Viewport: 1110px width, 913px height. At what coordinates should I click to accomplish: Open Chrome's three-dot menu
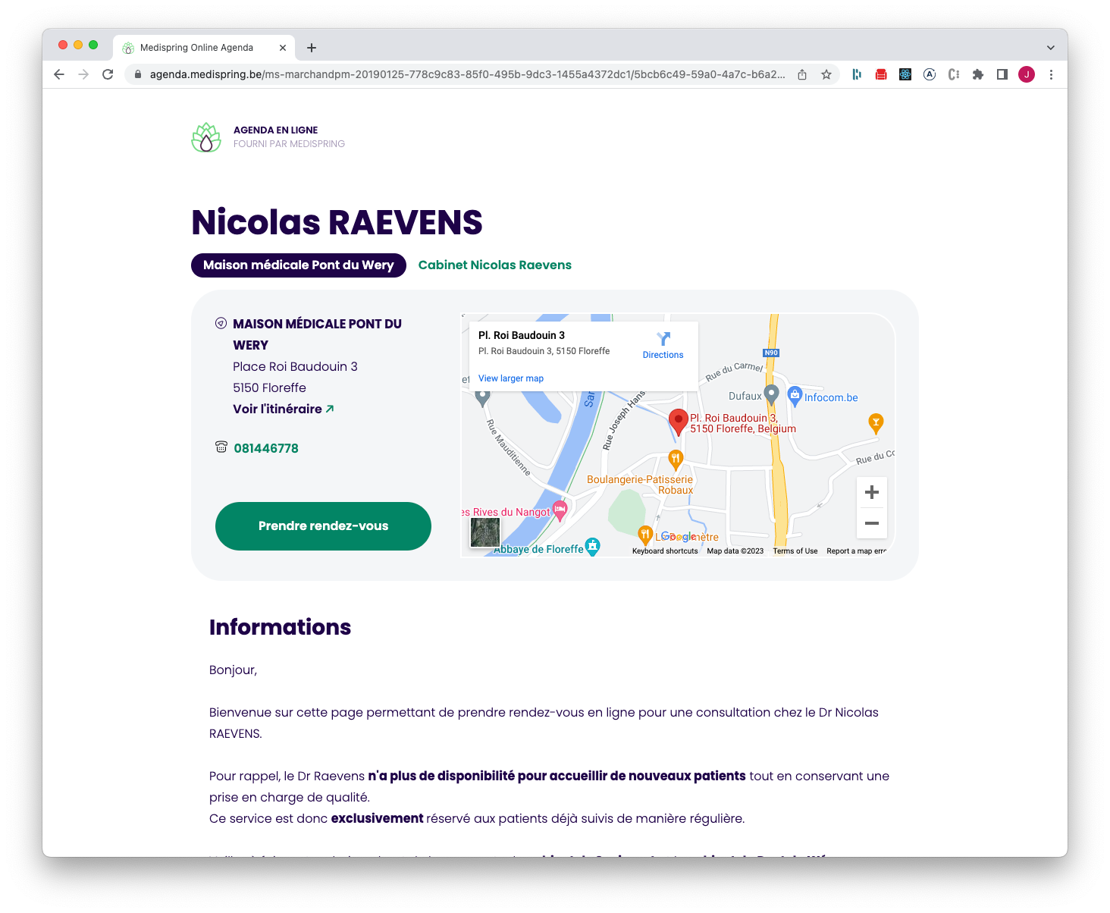(1051, 74)
